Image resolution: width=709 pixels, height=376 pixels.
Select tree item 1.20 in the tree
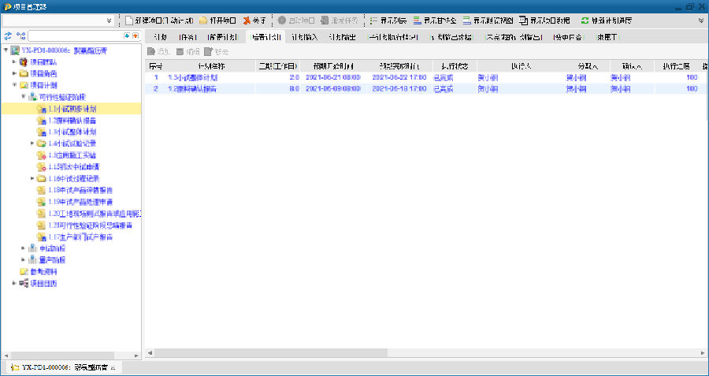(94, 214)
